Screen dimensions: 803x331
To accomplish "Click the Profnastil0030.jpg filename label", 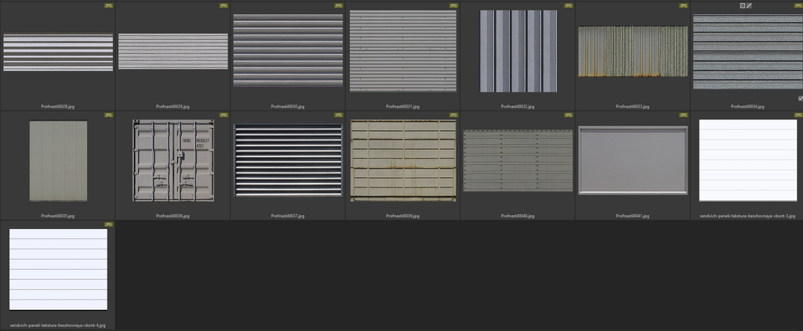I will pos(288,106).
